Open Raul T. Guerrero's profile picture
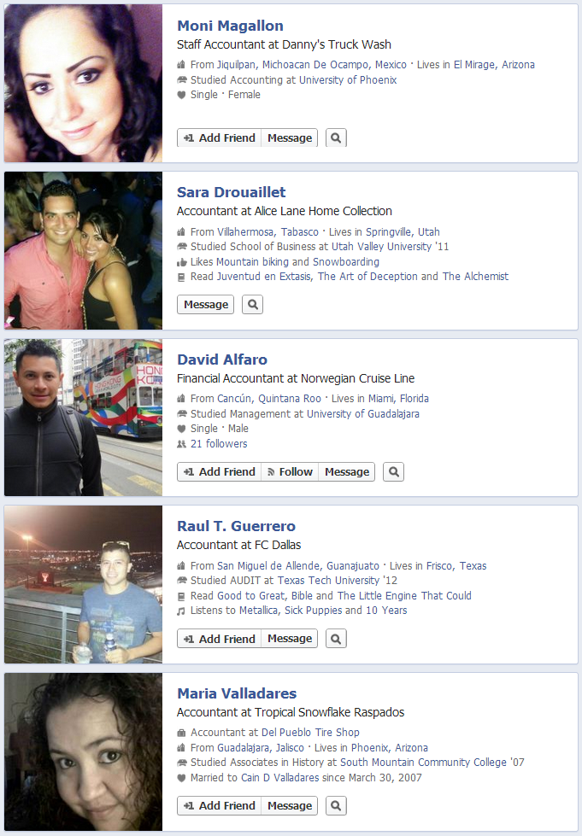Image resolution: width=582 pixels, height=836 pixels. (x=83, y=584)
